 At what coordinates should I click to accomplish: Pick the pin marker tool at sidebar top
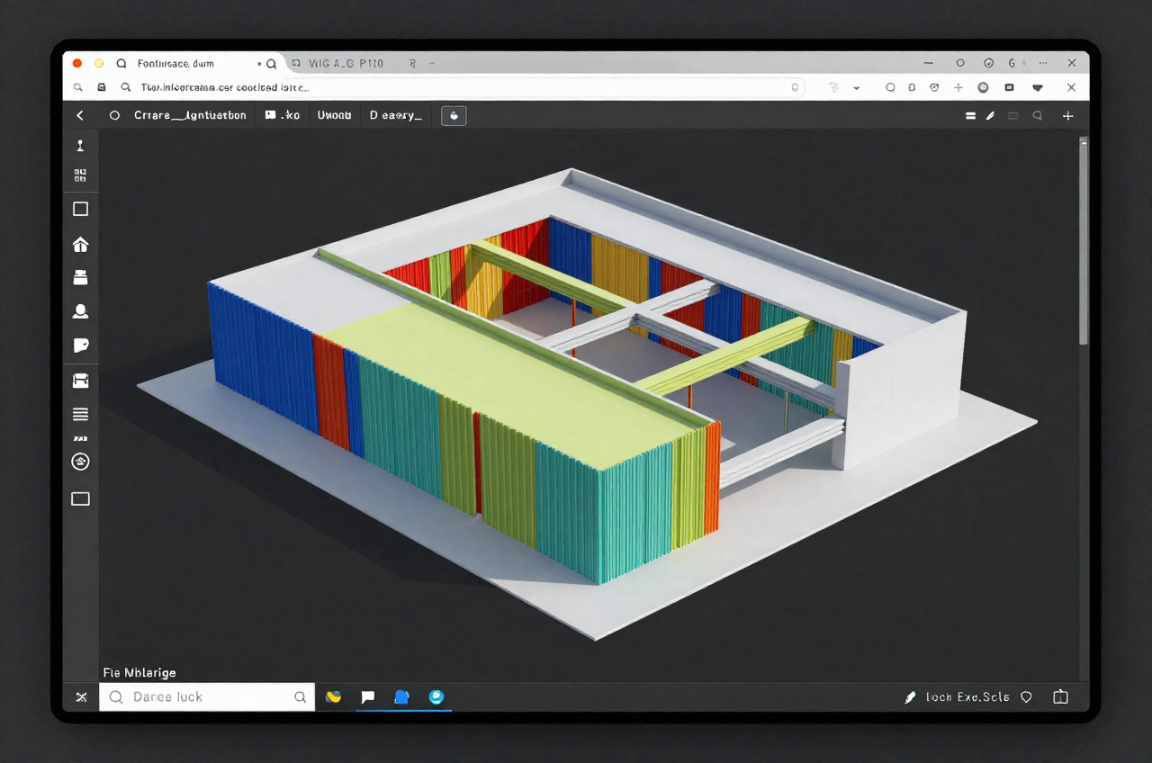click(80, 146)
